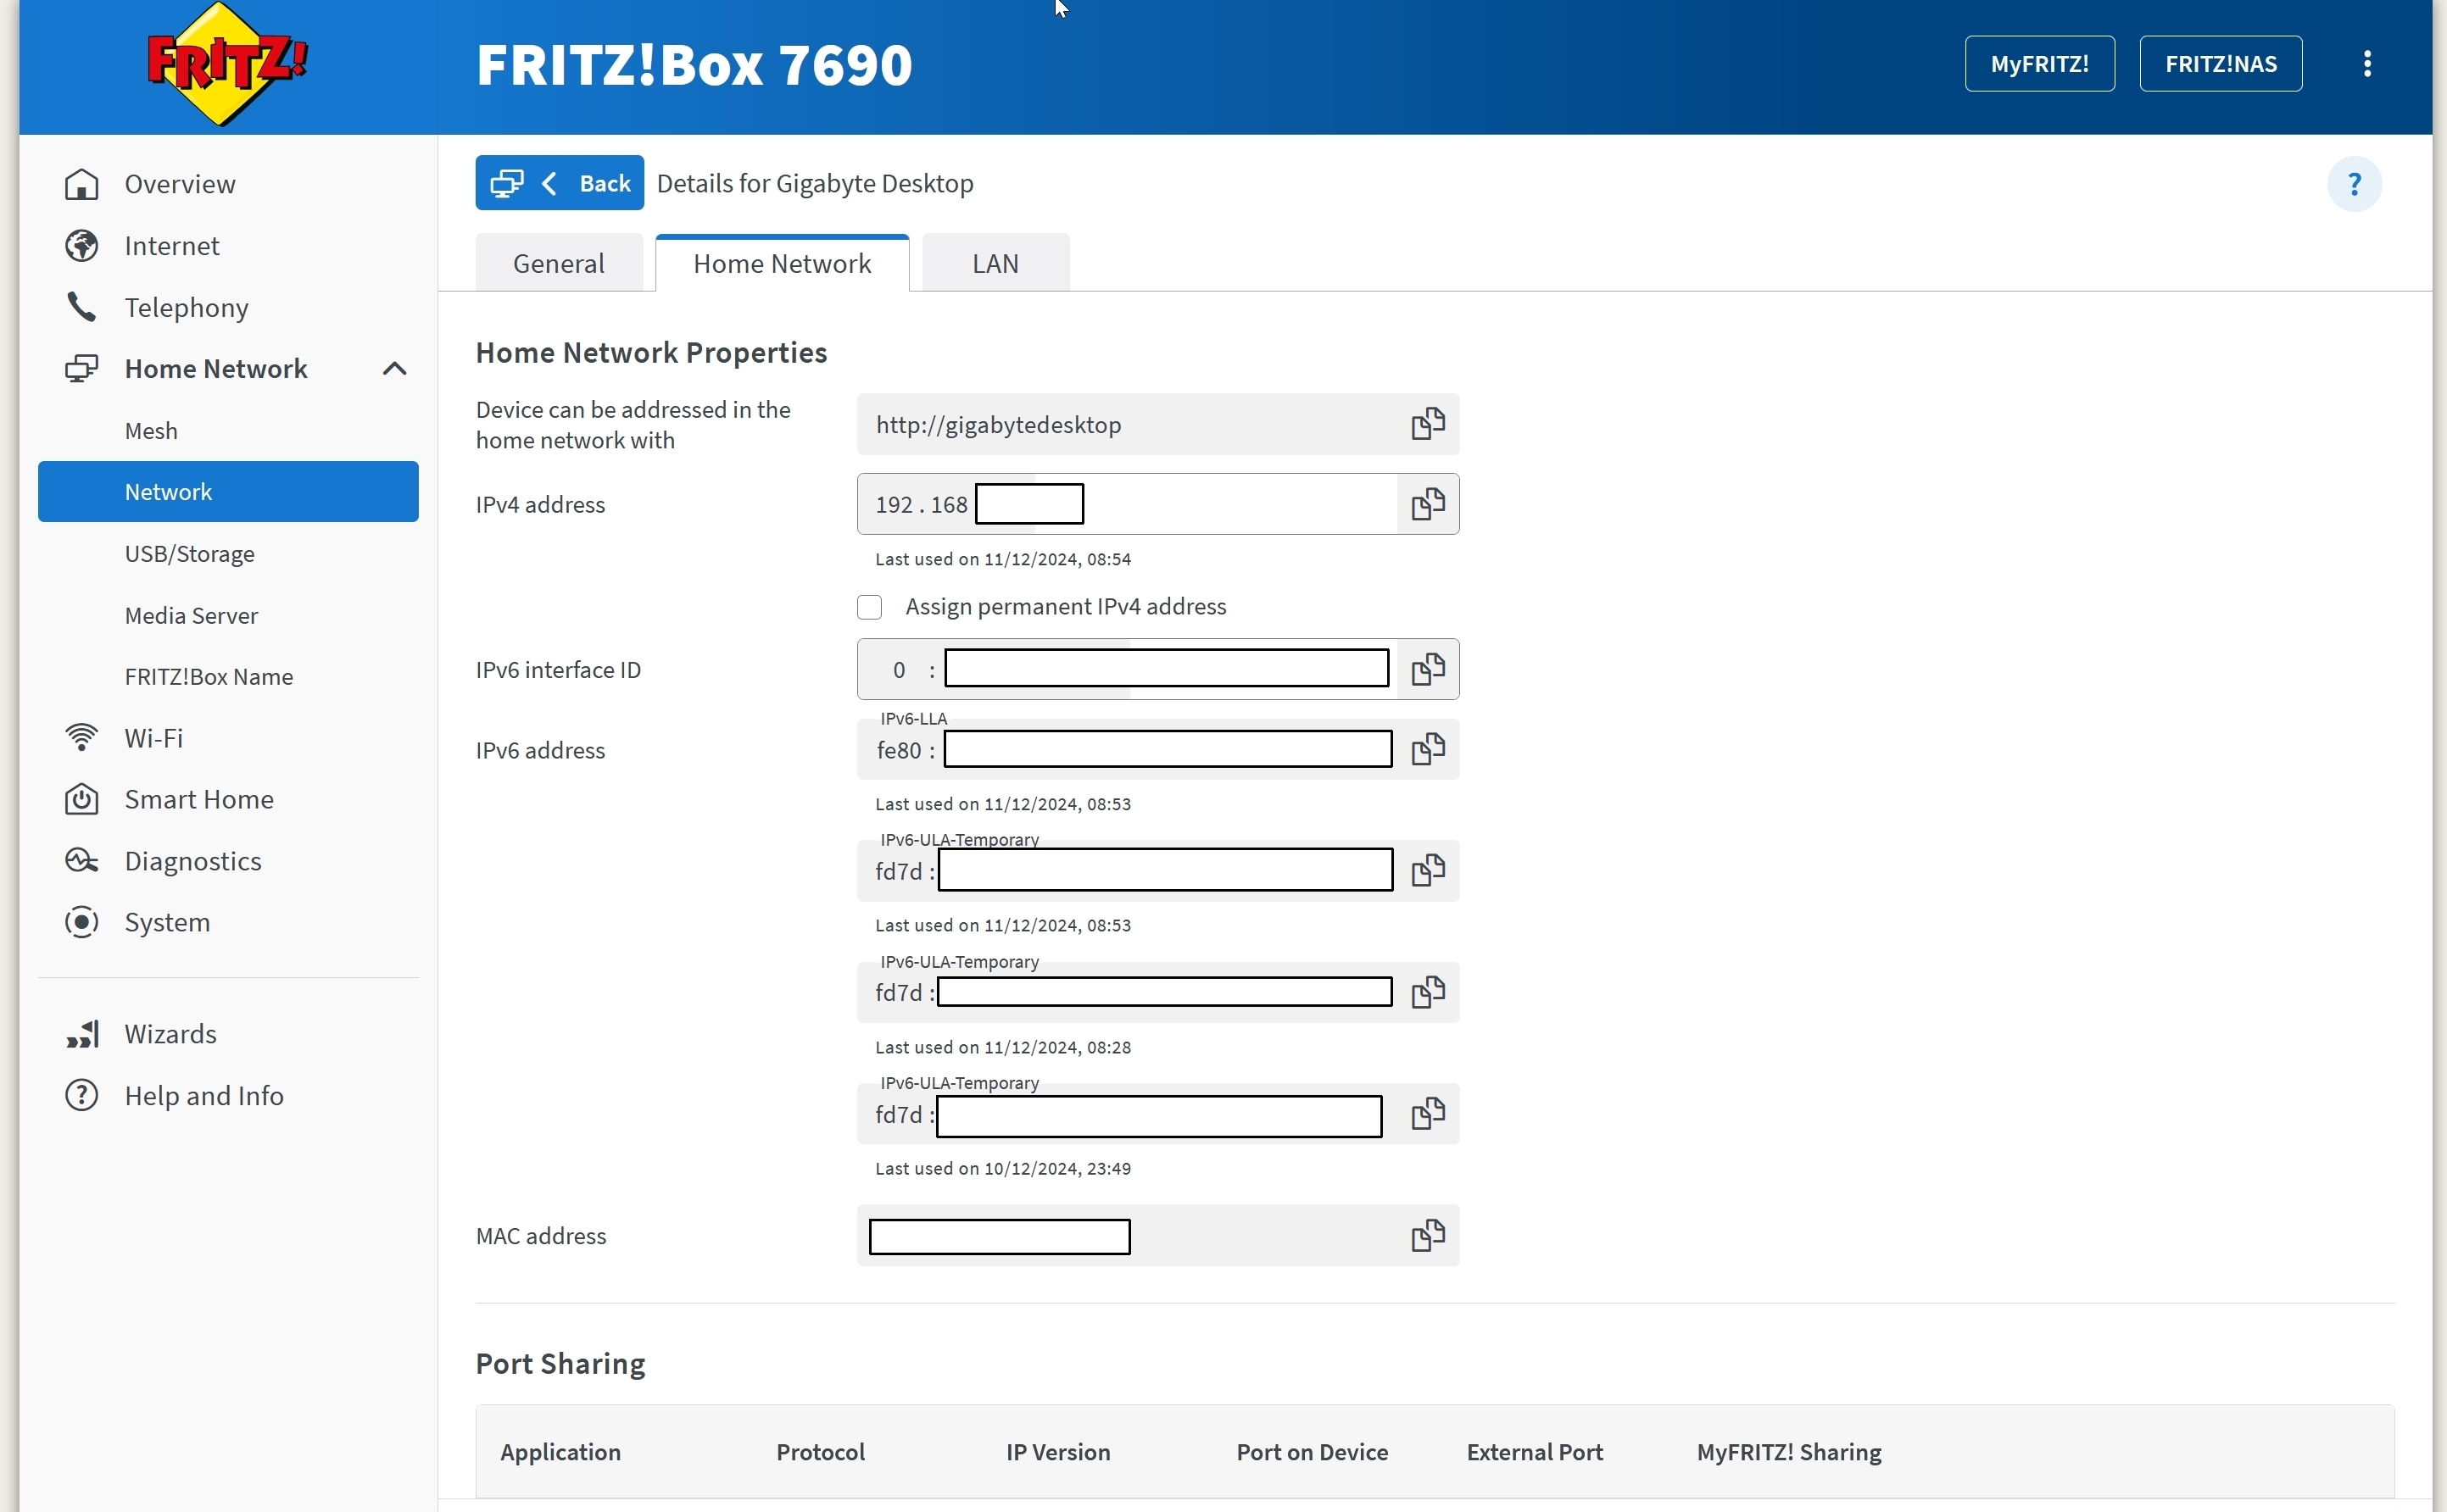
Task: Click the Wizards icon
Action: point(81,1034)
